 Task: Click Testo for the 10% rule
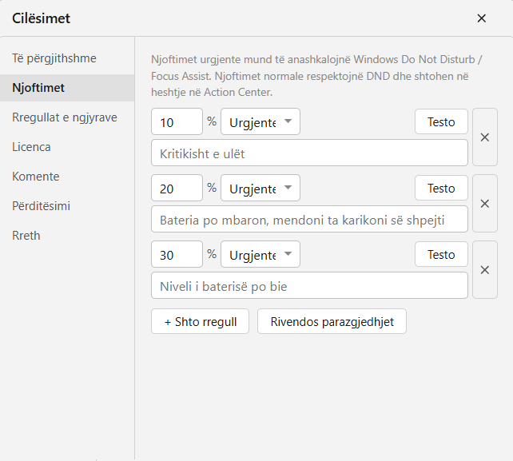pos(441,121)
